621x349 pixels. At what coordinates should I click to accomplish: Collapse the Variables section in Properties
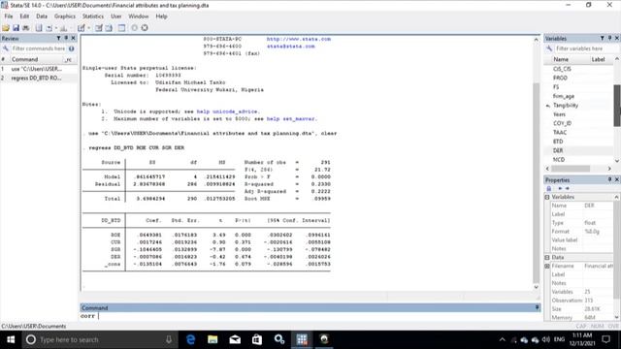tap(547, 197)
